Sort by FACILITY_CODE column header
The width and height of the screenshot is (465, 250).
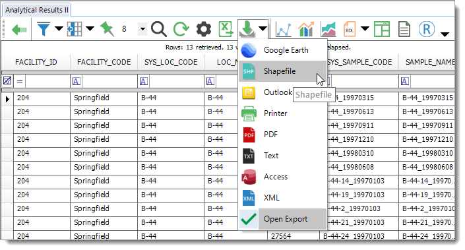(x=104, y=62)
